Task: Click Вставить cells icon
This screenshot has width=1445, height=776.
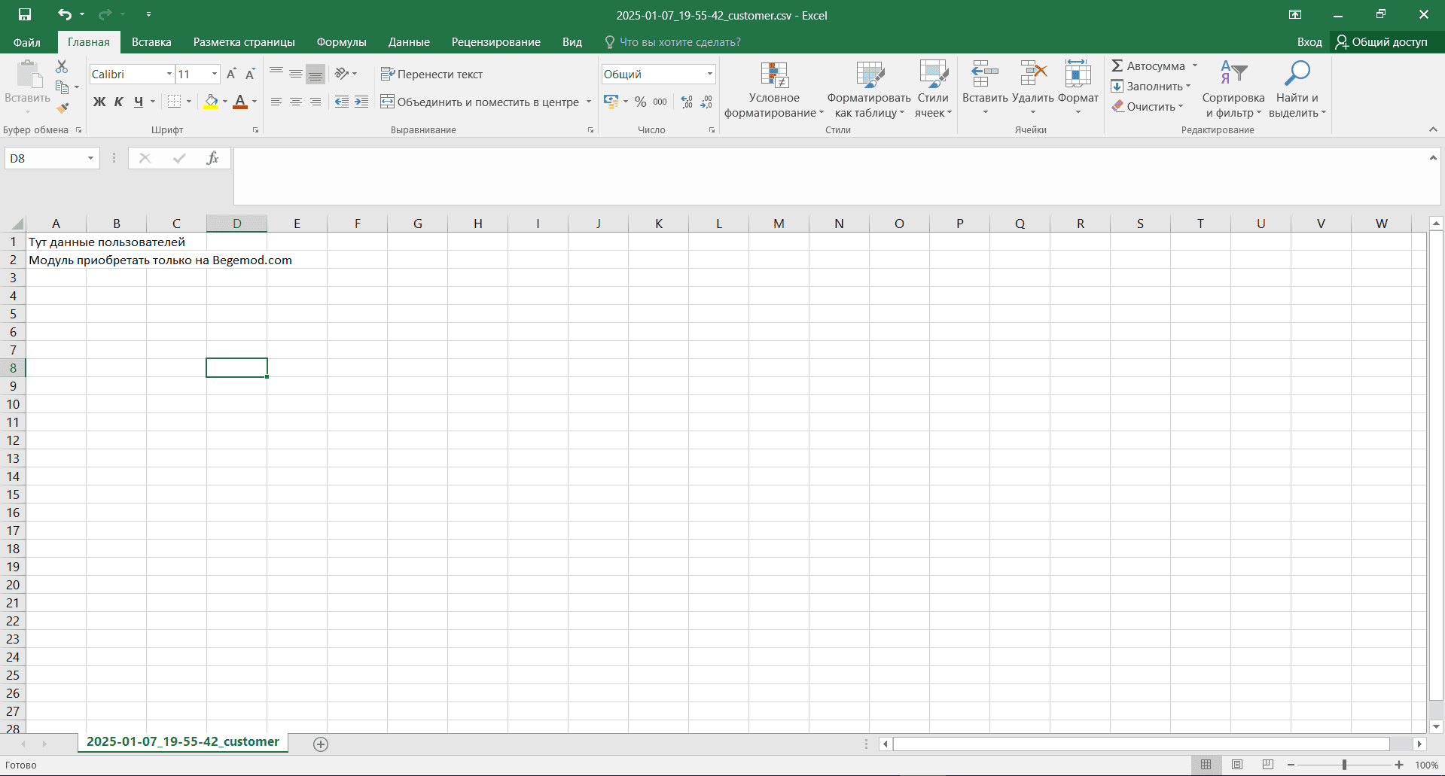Action: [985, 74]
